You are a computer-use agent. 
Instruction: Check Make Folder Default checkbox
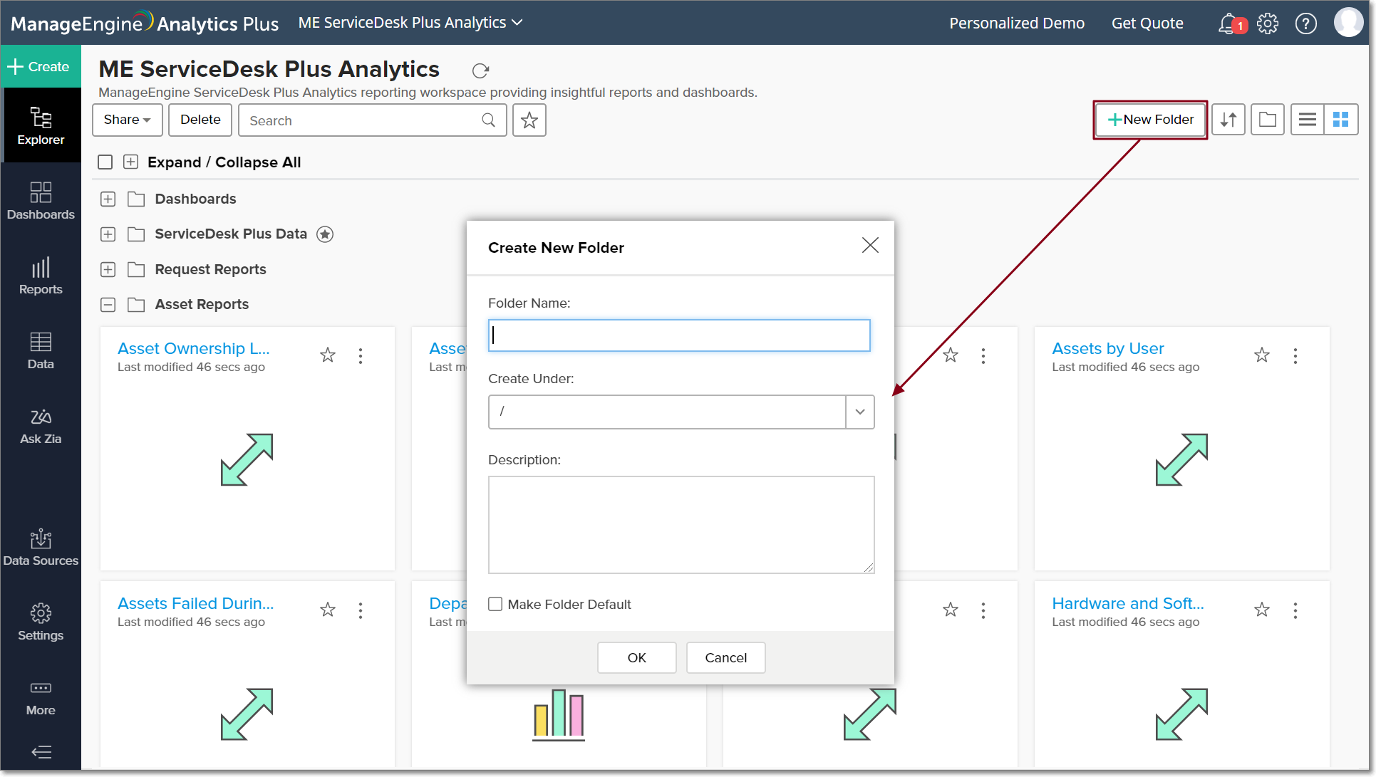pyautogui.click(x=495, y=604)
